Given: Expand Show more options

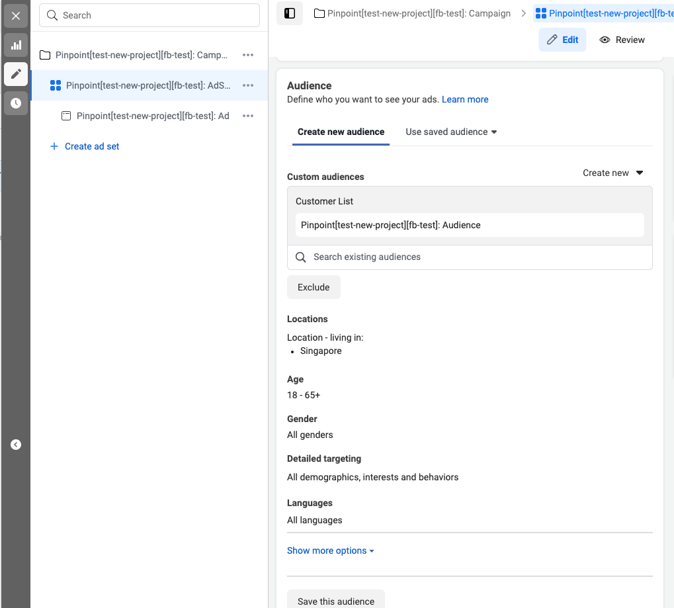Looking at the screenshot, I should click(331, 551).
